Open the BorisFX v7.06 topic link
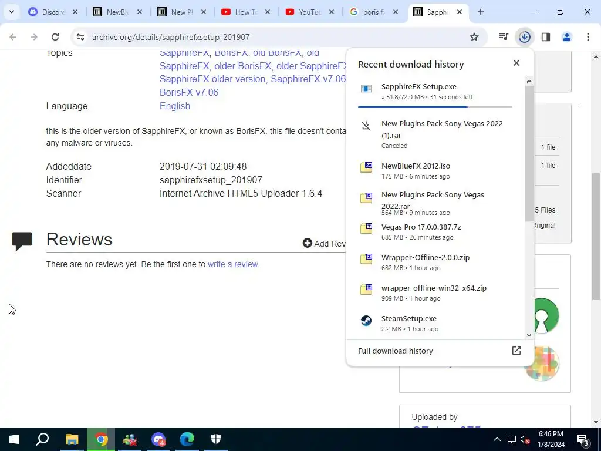This screenshot has width=601, height=451. (x=189, y=92)
